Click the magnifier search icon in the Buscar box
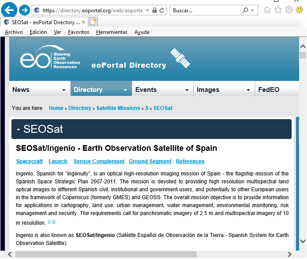The height and width of the screenshot is (259, 307). [245, 10]
